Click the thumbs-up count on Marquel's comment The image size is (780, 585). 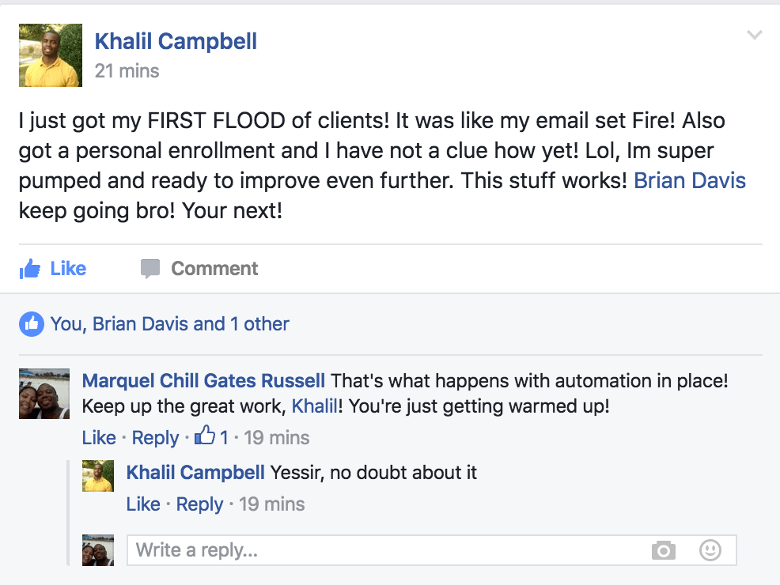tap(213, 436)
